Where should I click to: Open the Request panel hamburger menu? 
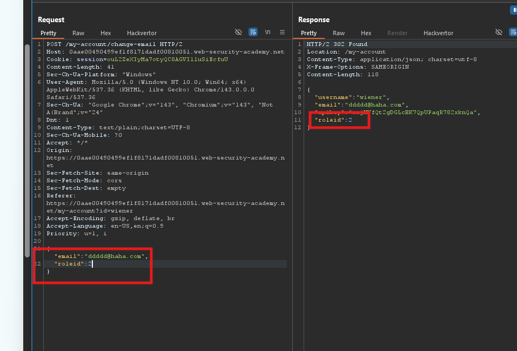(x=282, y=32)
